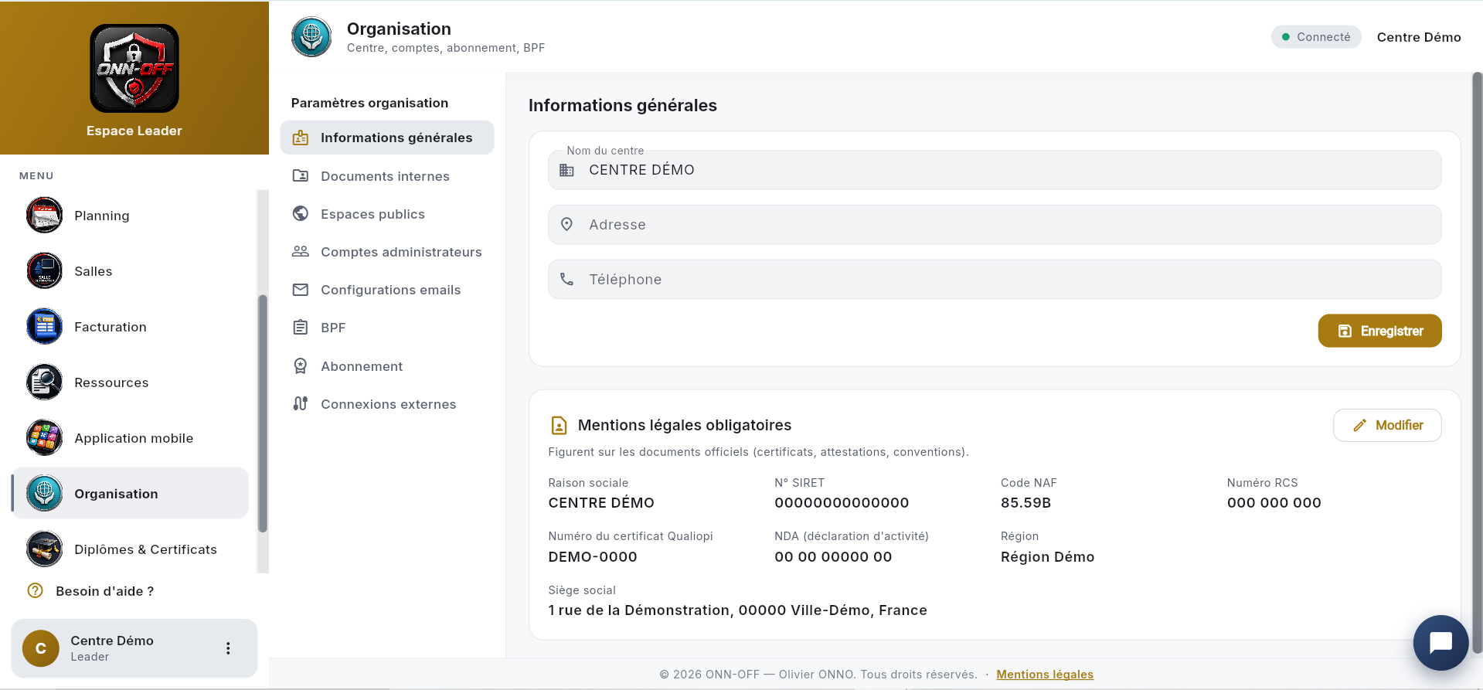
Task: Click the Abonnement medal icon
Action: pyautogui.click(x=301, y=366)
